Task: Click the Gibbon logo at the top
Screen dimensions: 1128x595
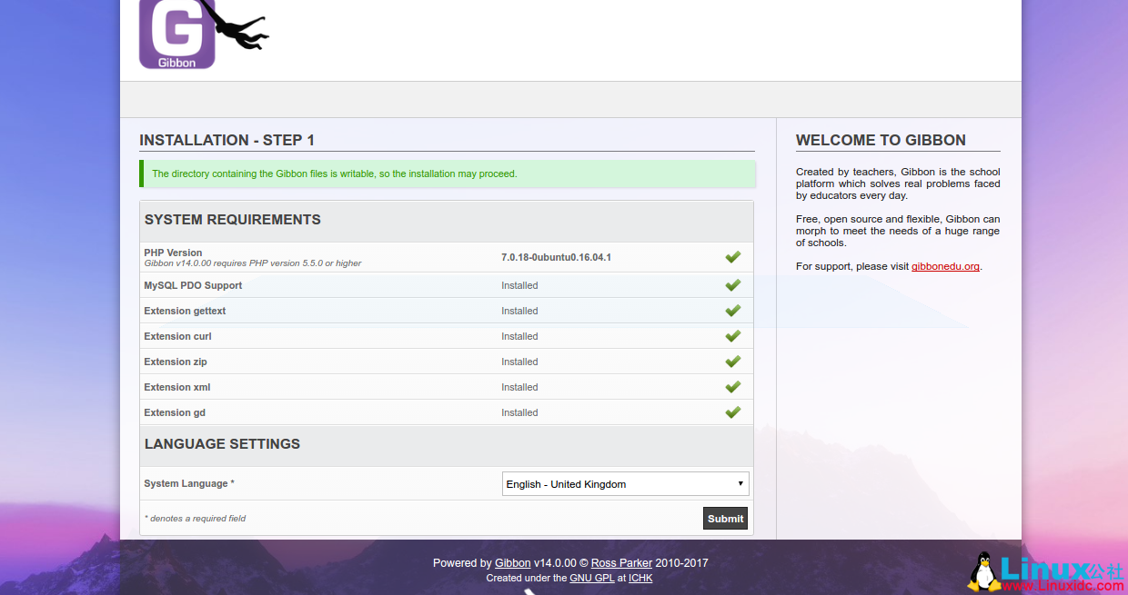Action: (x=176, y=35)
